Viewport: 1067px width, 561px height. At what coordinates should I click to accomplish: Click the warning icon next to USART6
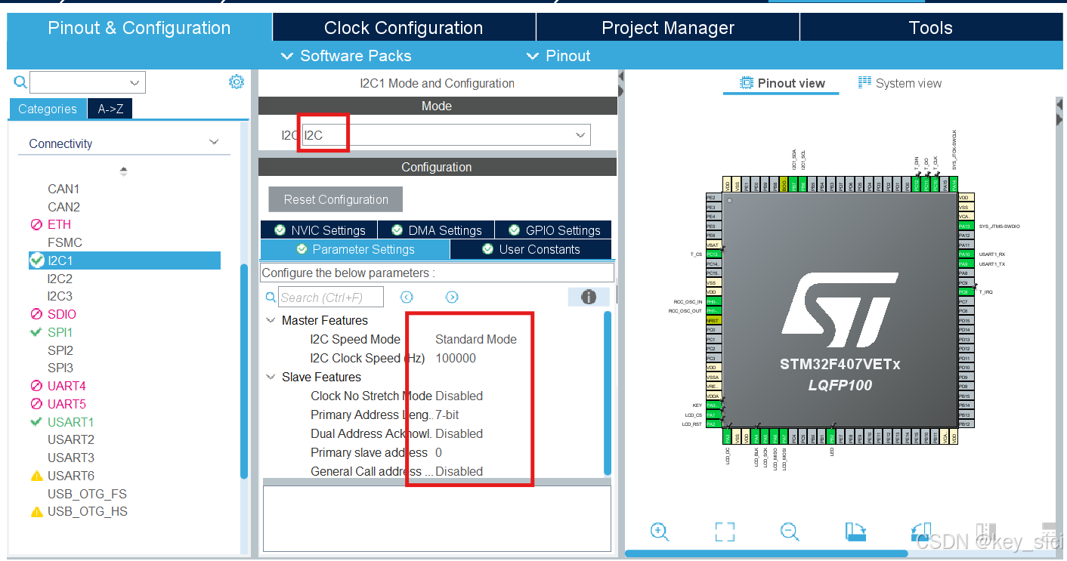(x=36, y=476)
